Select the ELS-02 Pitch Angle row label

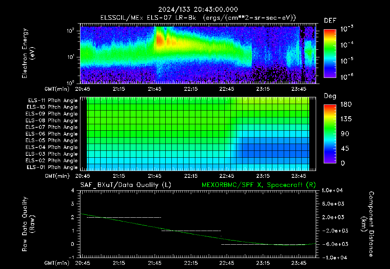click(x=52, y=161)
